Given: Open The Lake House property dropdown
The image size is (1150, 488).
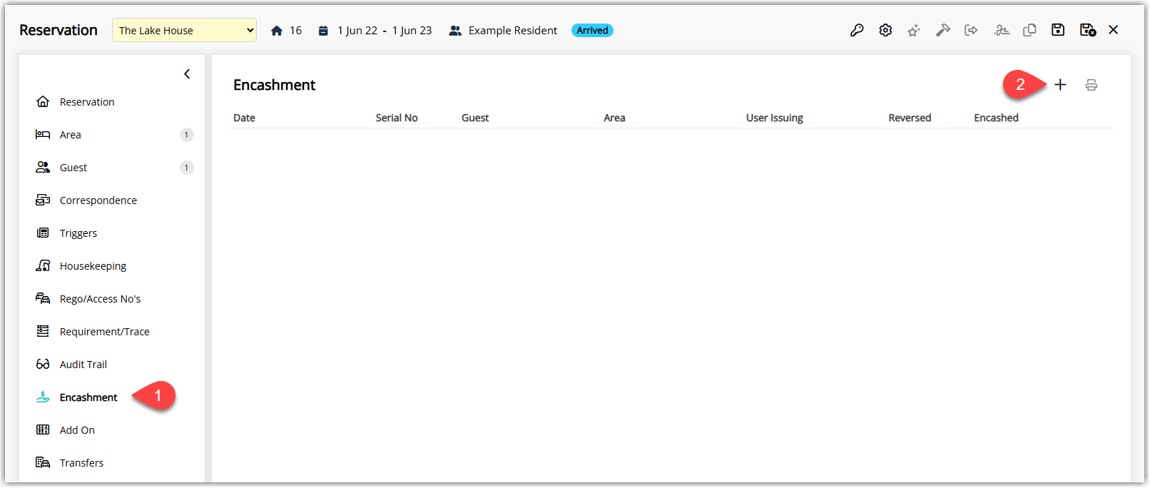Looking at the screenshot, I should (184, 30).
